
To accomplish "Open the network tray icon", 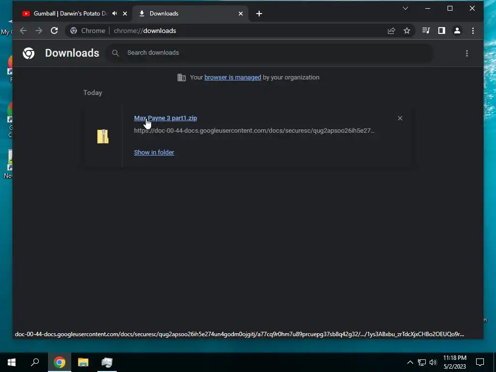I will click(x=422, y=362).
